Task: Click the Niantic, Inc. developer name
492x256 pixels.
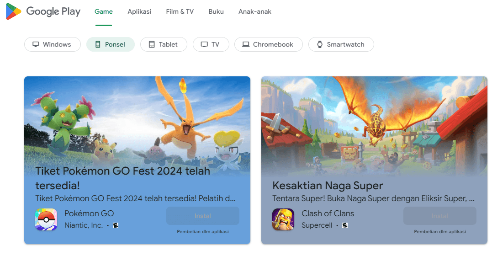Action: pyautogui.click(x=84, y=225)
